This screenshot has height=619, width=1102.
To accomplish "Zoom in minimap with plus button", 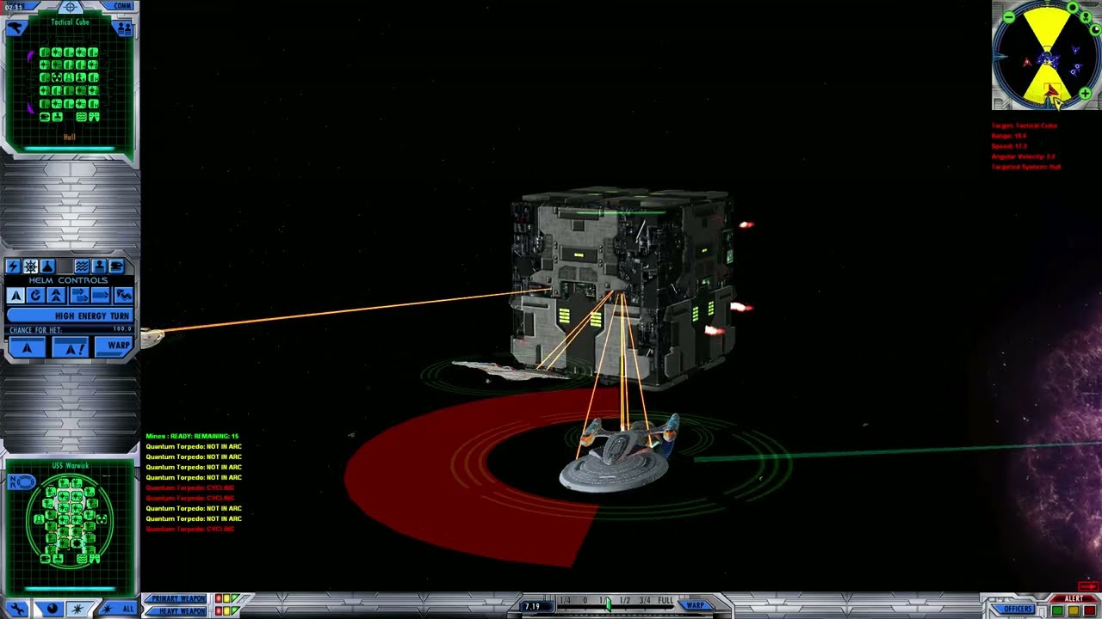I will point(1086,93).
